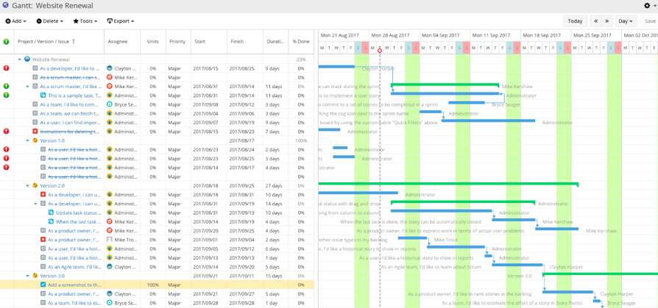Click the Version 3.0 package icon

point(35,276)
